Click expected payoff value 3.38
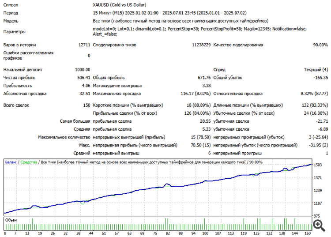Screen dimensions: 331x237 (207, 86)
